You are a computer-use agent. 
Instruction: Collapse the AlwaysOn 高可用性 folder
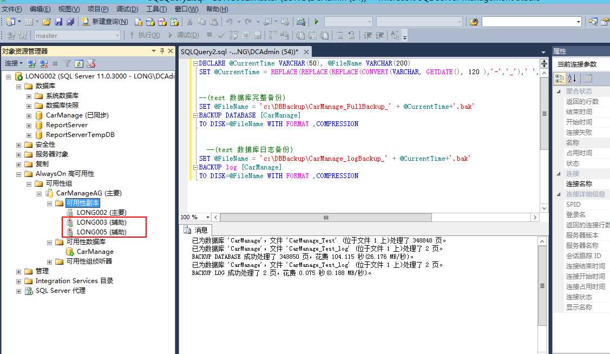pyautogui.click(x=18, y=174)
